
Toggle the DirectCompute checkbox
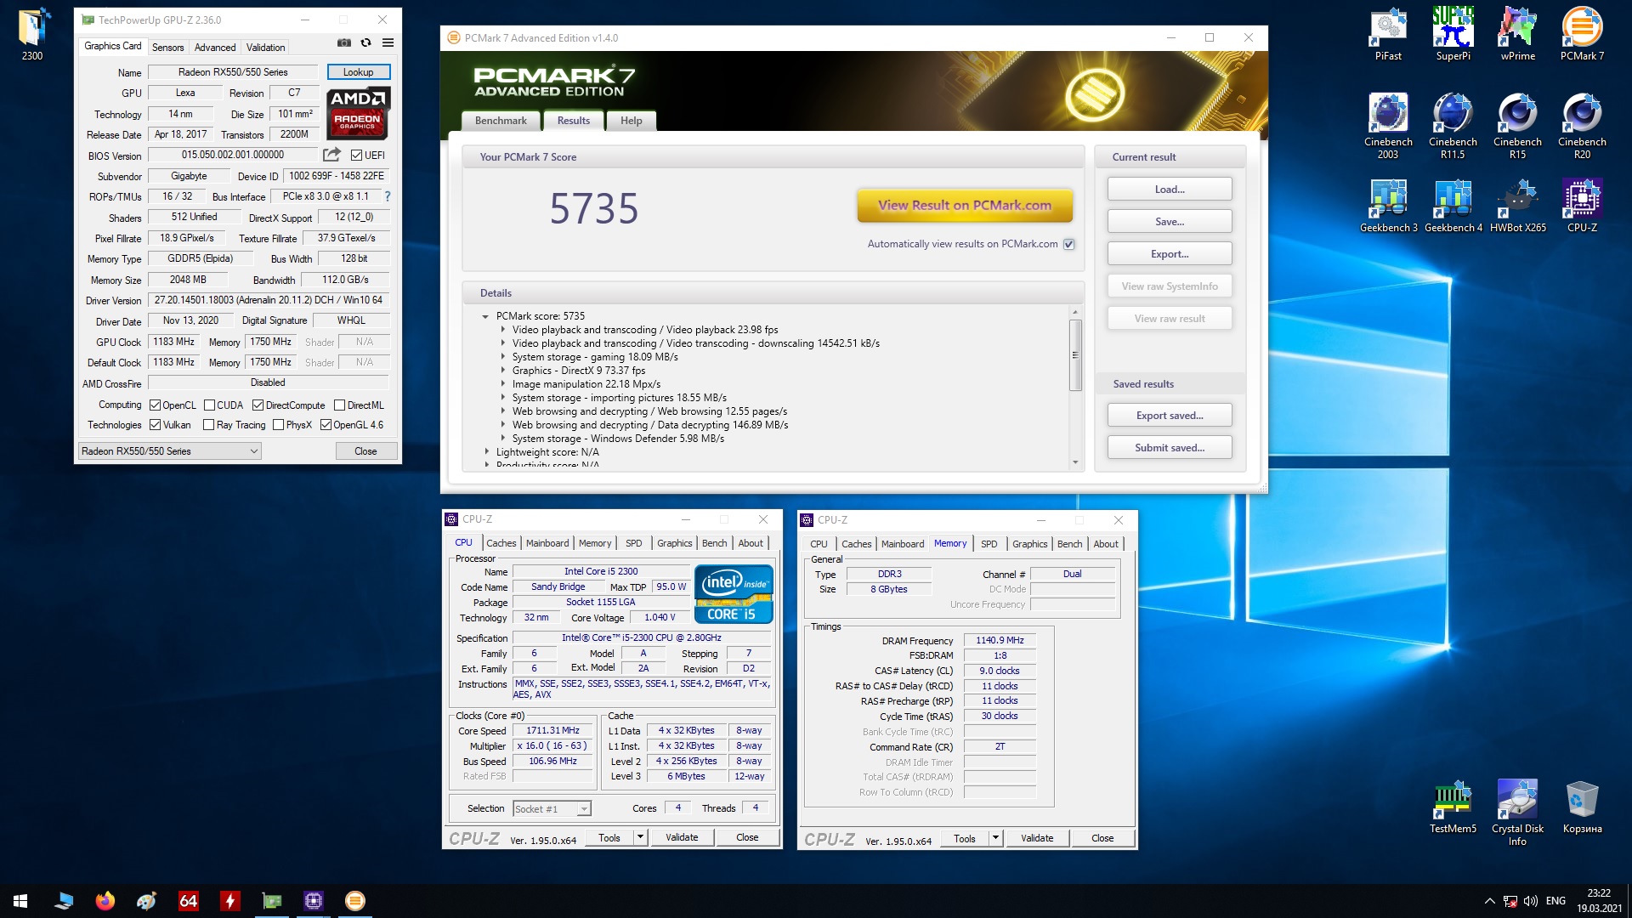[x=258, y=405]
